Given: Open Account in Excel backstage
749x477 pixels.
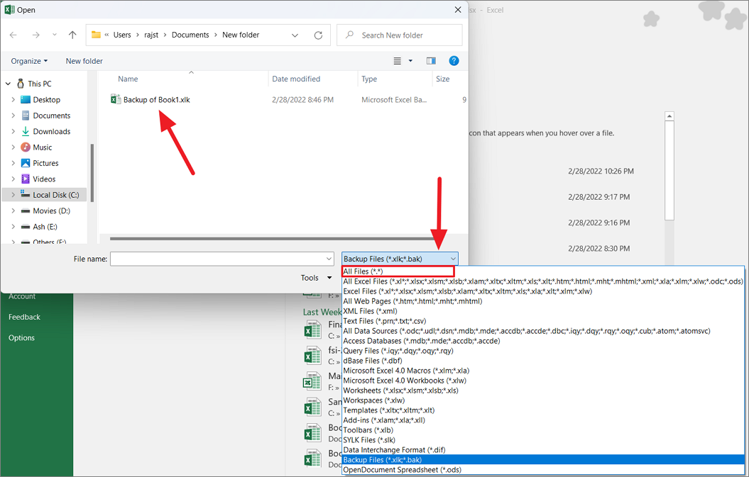Looking at the screenshot, I should 22,296.
